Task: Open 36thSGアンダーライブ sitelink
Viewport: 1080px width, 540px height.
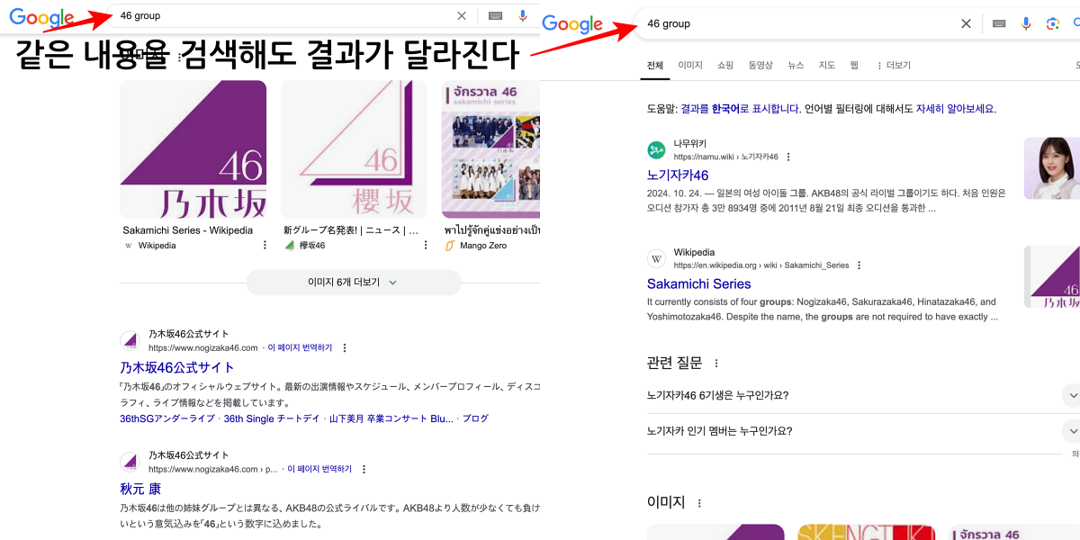Action: (x=167, y=418)
